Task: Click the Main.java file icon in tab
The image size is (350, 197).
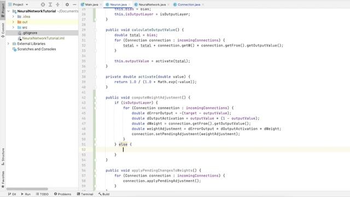Action: (x=83, y=4)
